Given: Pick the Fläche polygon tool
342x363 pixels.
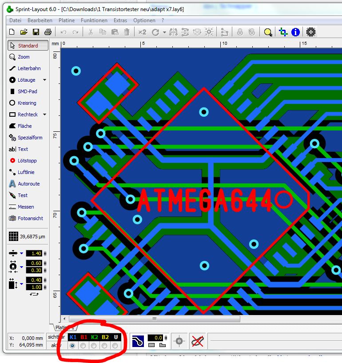Looking at the screenshot, I should (20, 126).
